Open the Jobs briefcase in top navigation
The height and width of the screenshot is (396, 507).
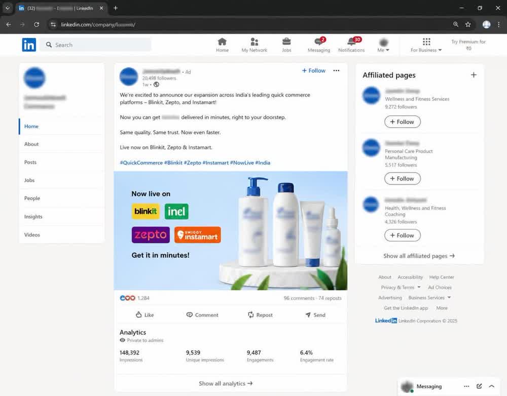286,45
